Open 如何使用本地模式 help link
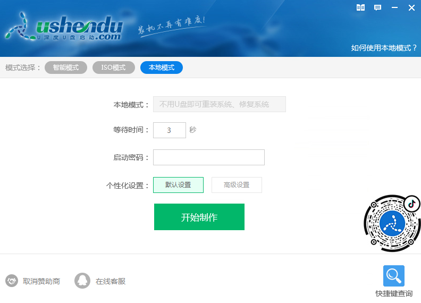This screenshot has width=421, height=303. [384, 48]
